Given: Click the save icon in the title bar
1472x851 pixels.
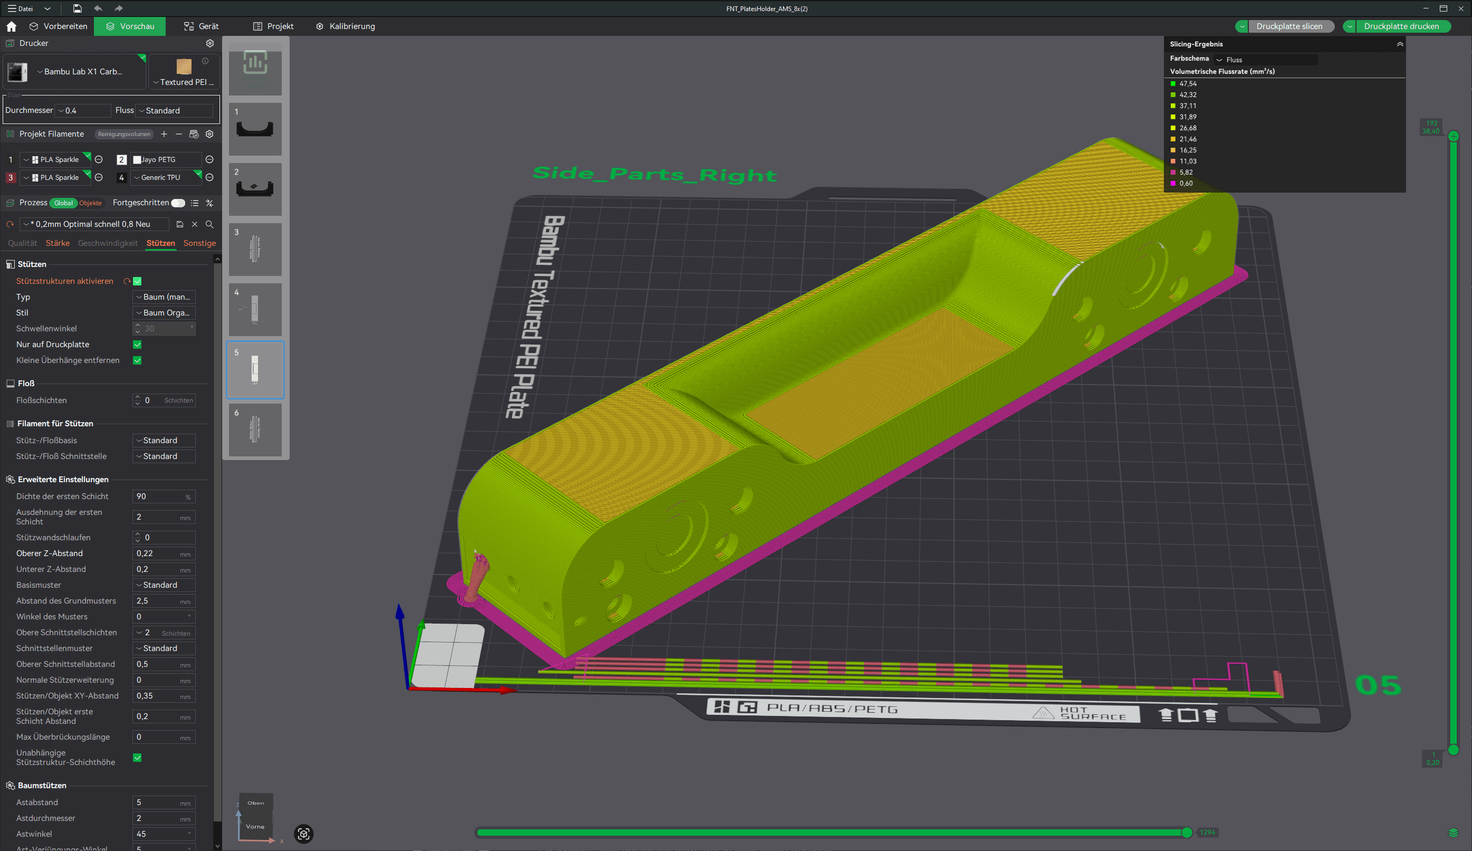Looking at the screenshot, I should click(77, 8).
